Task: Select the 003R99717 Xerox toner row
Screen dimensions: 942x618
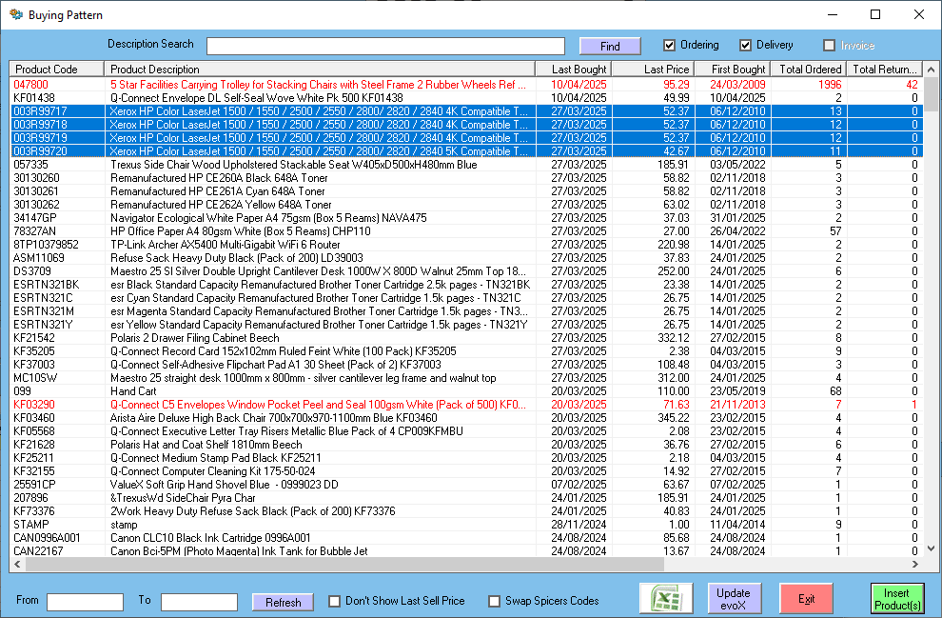Action: click(466, 111)
